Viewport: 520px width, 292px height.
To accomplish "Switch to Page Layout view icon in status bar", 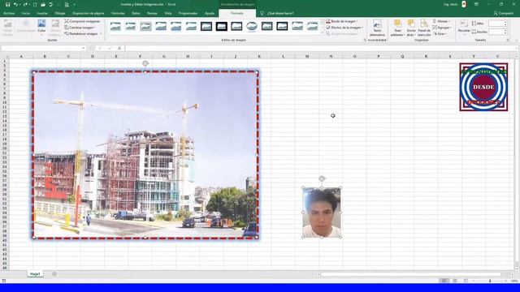I will (455, 281).
